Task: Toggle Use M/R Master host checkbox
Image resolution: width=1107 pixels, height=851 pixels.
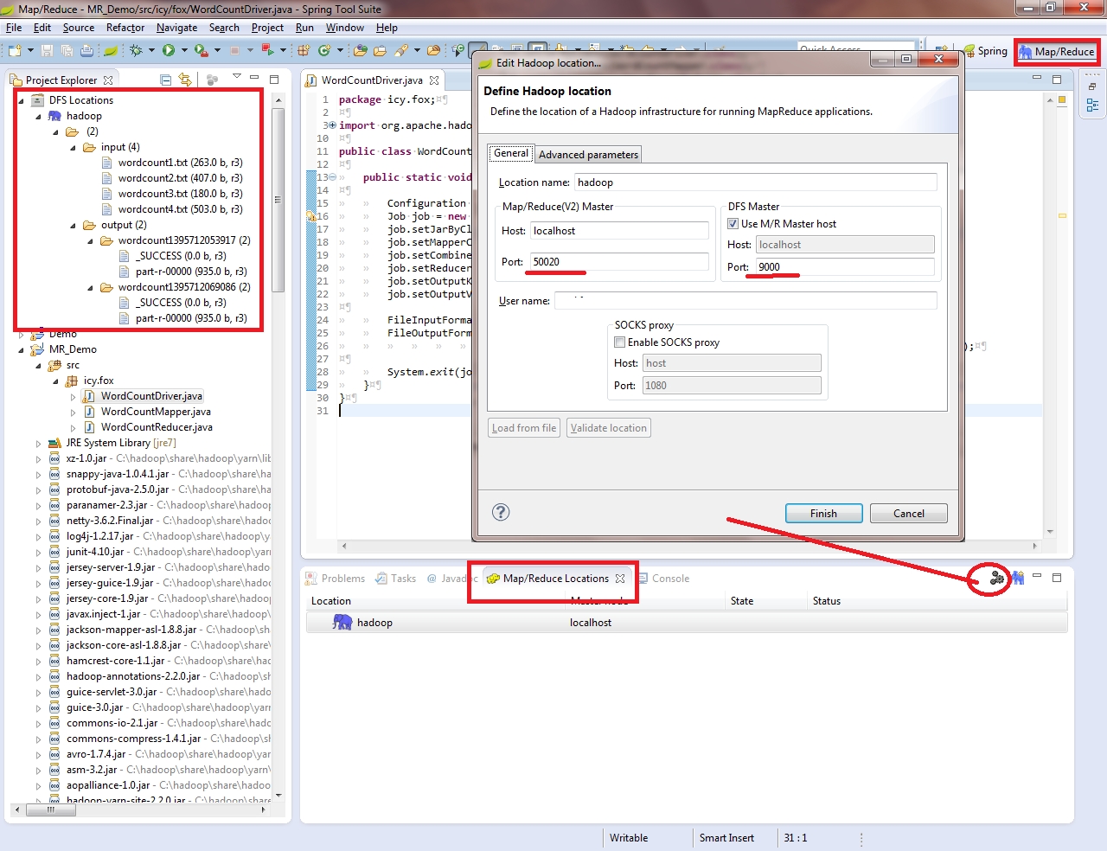Action: pyautogui.click(x=733, y=224)
